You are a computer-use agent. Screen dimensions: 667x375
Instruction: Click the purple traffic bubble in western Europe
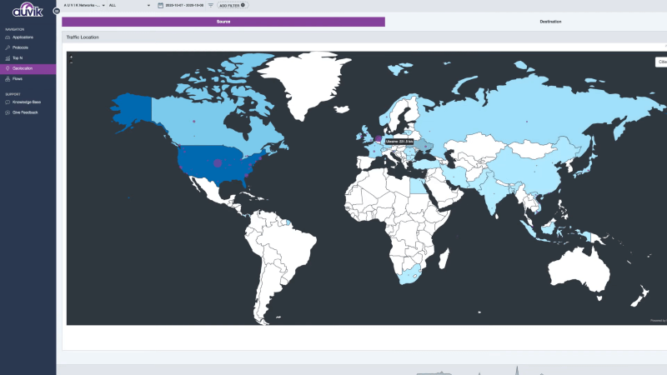379,138
